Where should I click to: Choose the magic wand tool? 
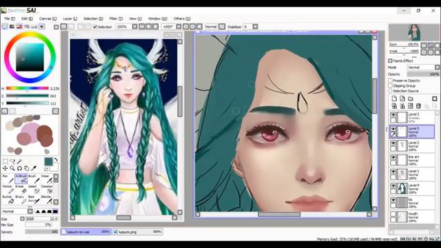(x=19, y=161)
